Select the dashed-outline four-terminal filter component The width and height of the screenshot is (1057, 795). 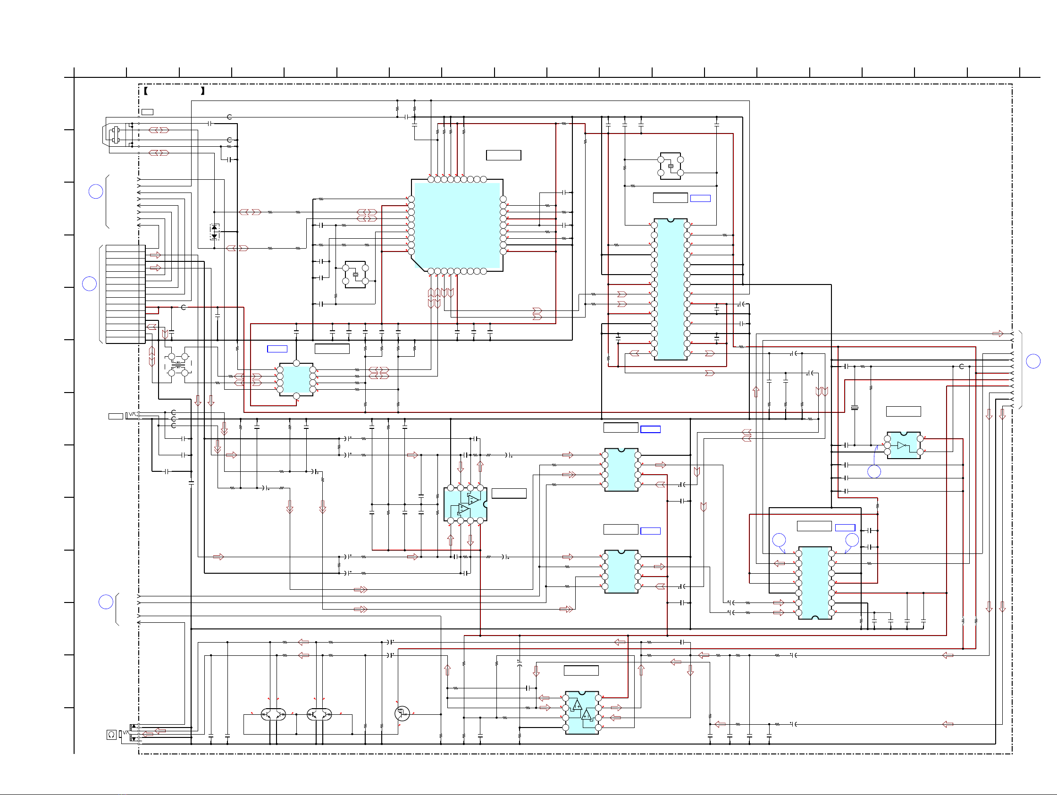click(x=178, y=365)
